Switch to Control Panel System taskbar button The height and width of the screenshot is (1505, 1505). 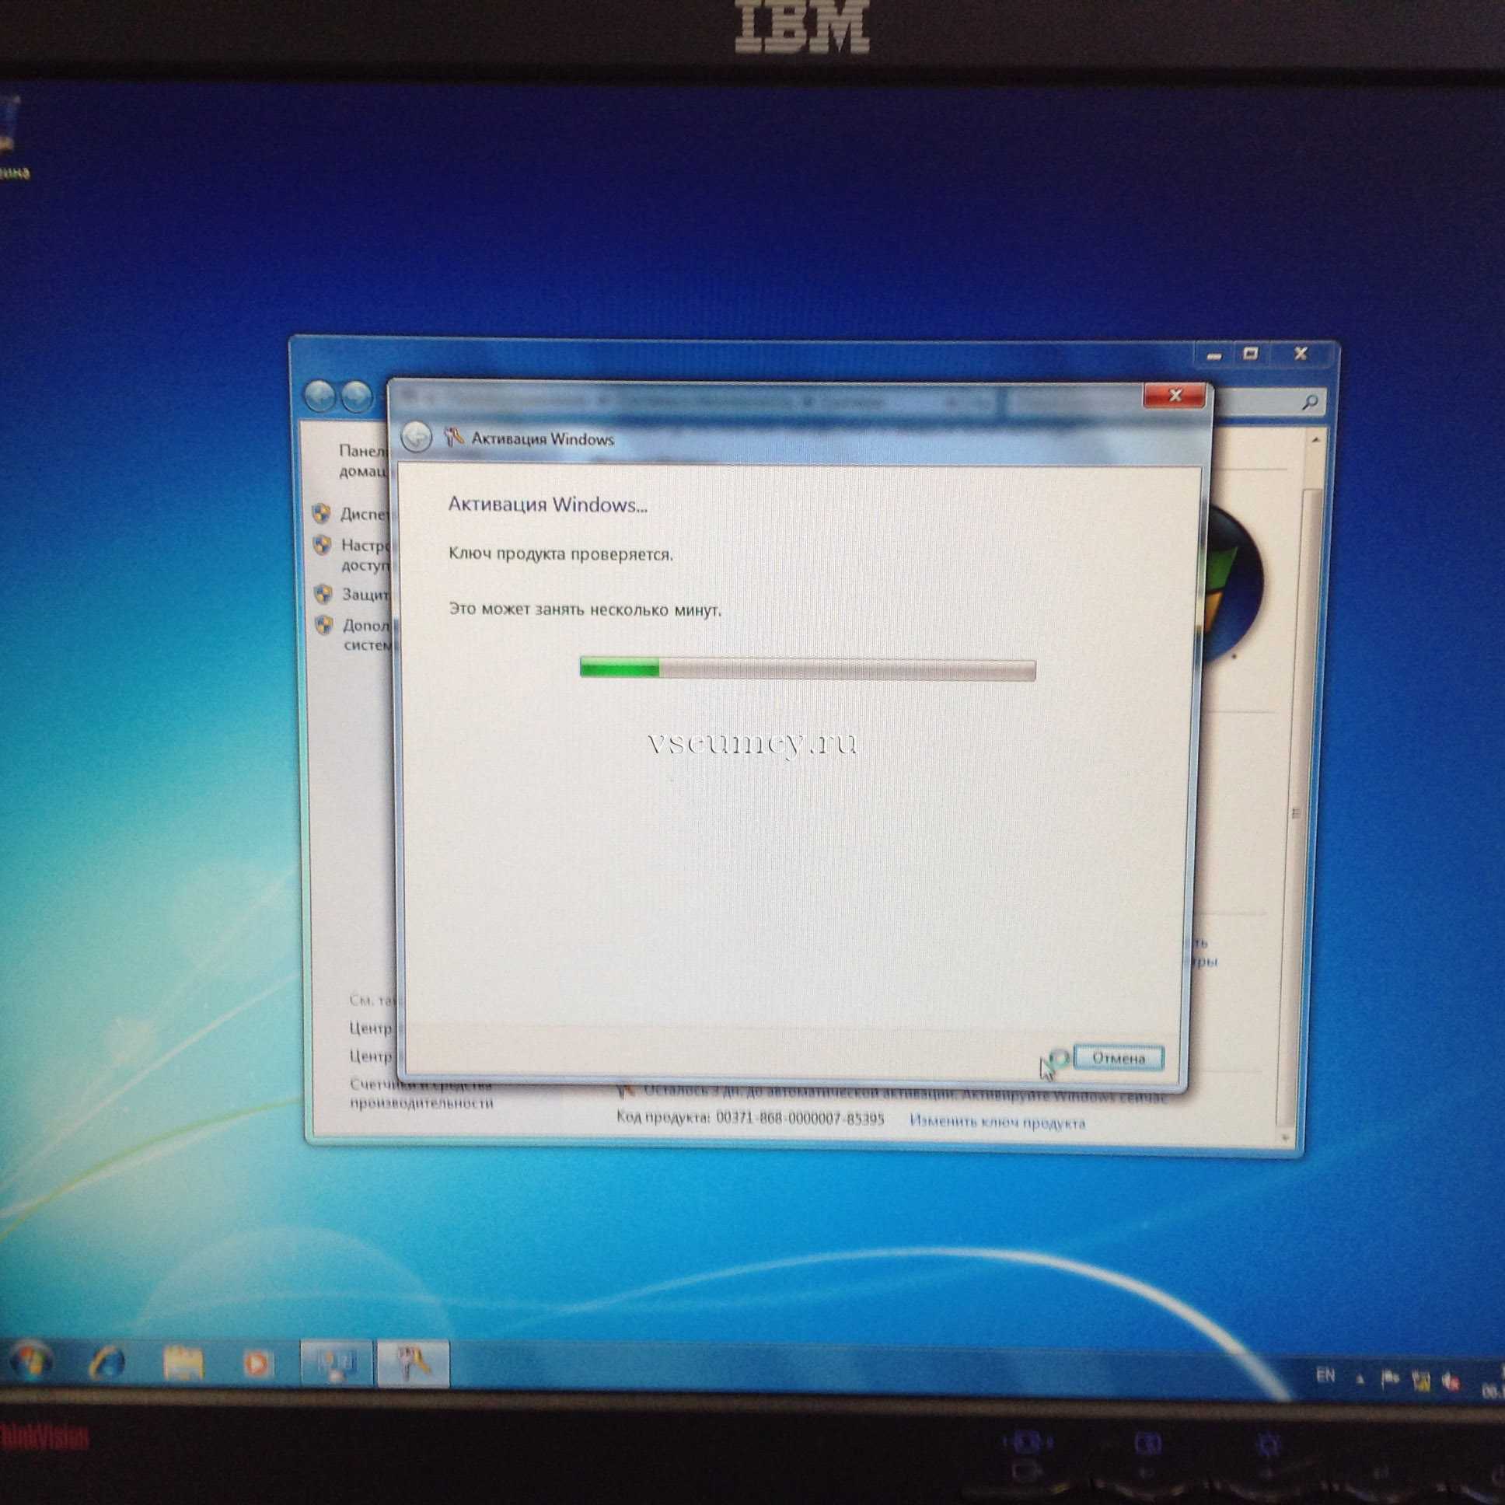(x=336, y=1364)
